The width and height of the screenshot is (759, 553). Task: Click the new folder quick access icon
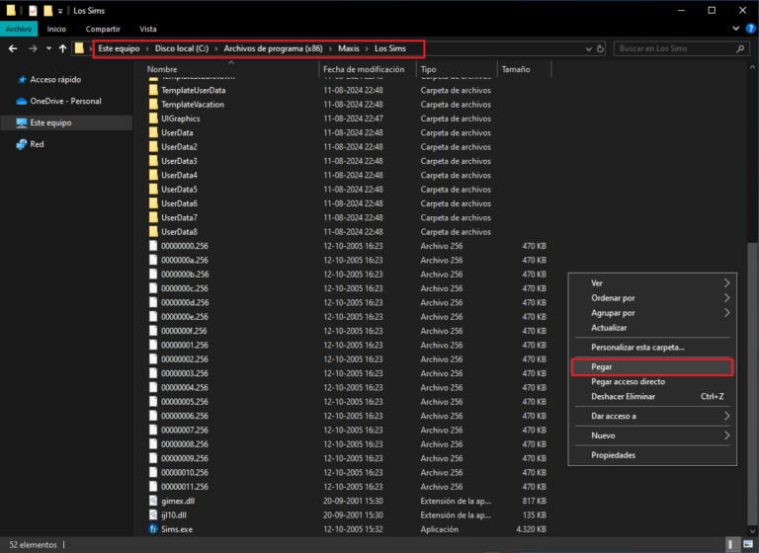[x=47, y=11]
